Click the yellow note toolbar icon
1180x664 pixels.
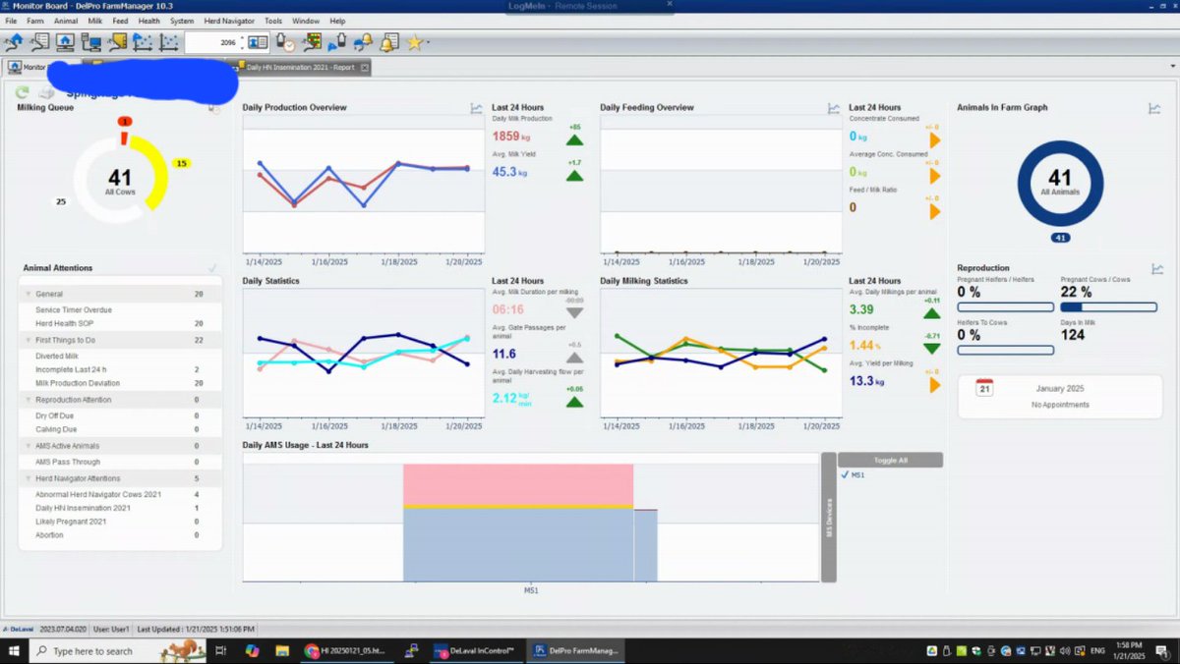pyautogui.click(x=117, y=42)
